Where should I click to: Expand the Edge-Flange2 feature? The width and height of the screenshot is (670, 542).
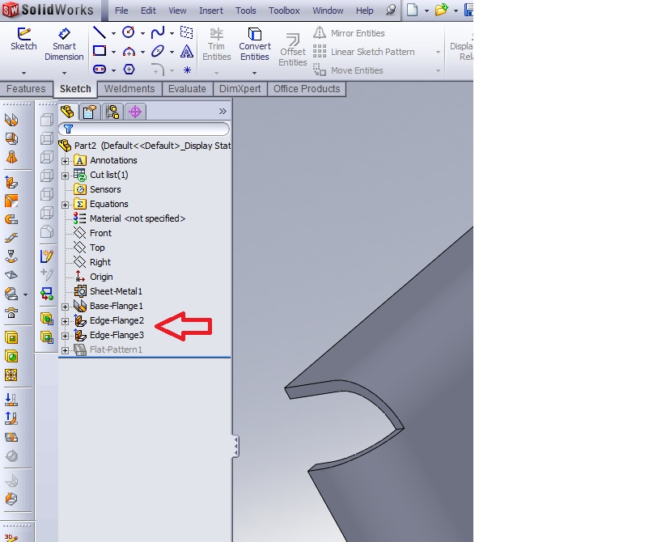pyautogui.click(x=65, y=321)
